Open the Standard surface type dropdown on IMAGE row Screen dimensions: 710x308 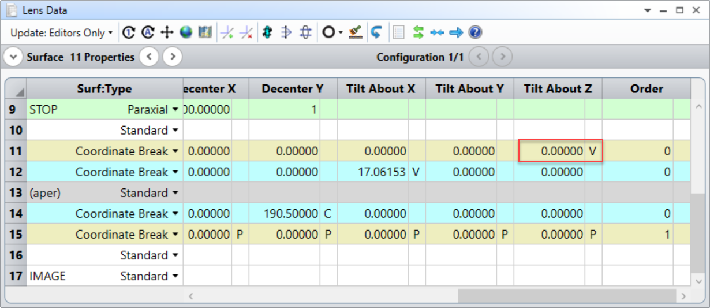coord(175,276)
